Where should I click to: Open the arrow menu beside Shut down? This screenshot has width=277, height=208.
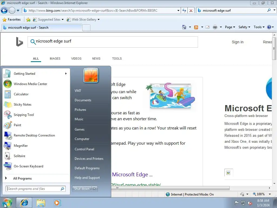tap(94, 189)
